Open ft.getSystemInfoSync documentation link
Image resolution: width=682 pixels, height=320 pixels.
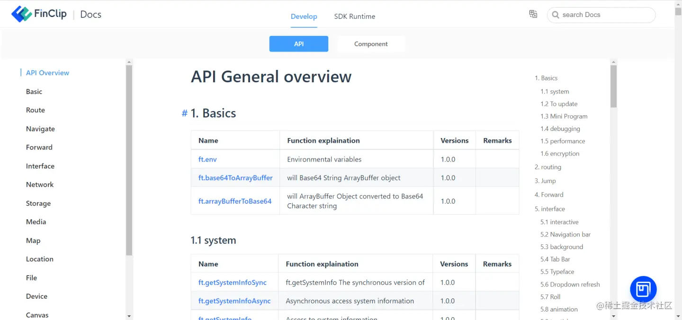232,282
